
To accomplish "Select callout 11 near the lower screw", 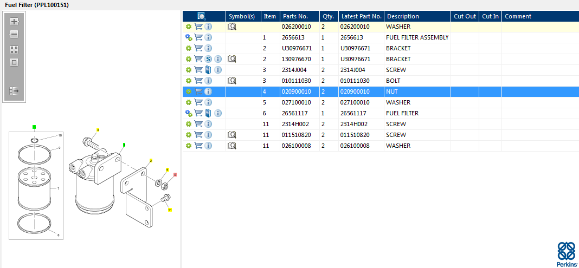I will click(x=170, y=210).
